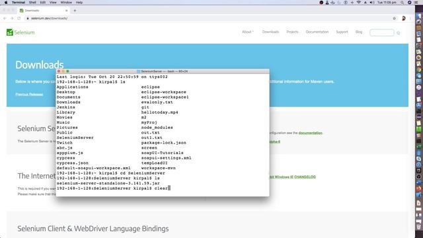423x238 pixels.
Task: Close the Downloads browser tab
Action: [66, 11]
